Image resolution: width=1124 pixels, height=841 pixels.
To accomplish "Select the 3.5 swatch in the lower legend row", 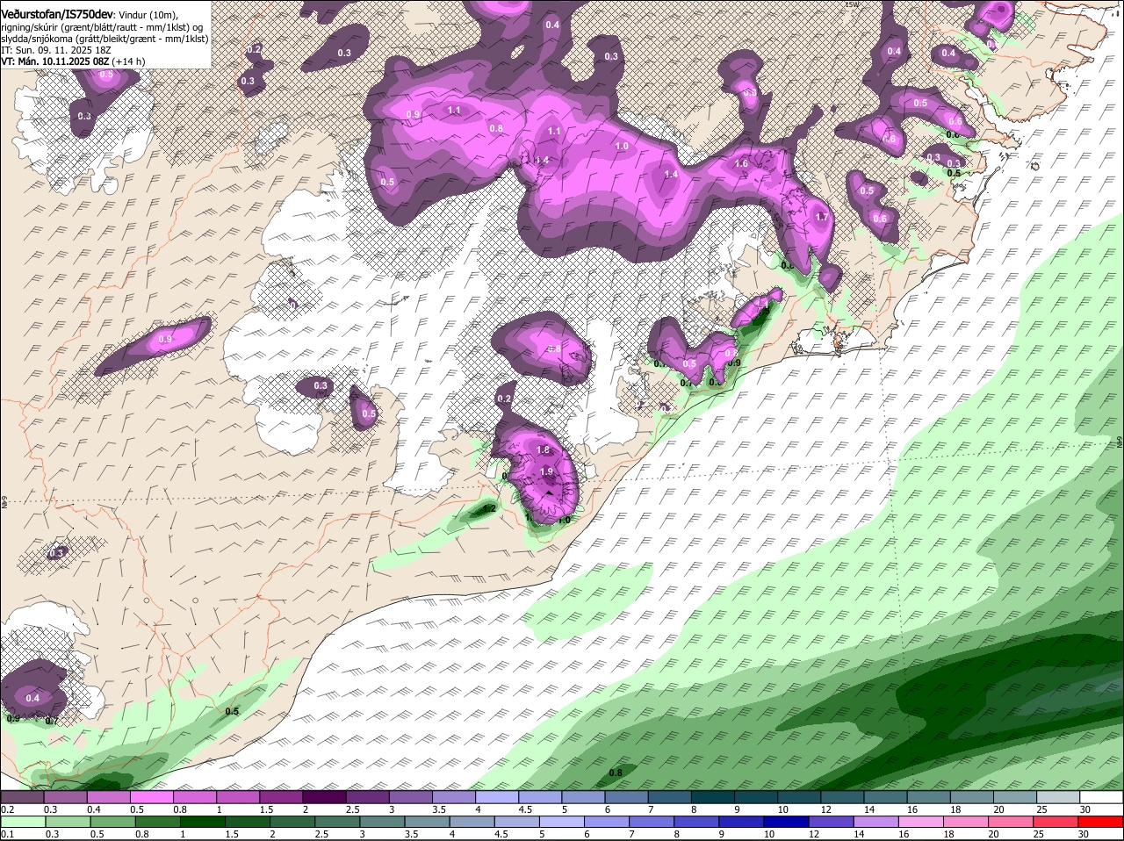I will 428,822.
